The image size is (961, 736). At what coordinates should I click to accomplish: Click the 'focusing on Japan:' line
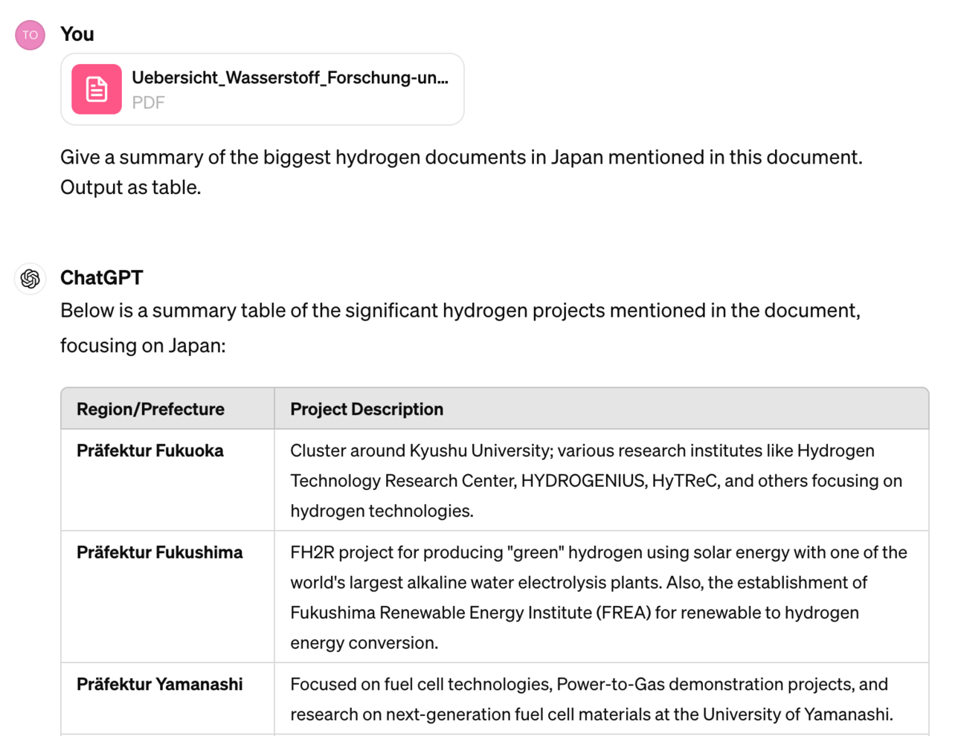(143, 346)
